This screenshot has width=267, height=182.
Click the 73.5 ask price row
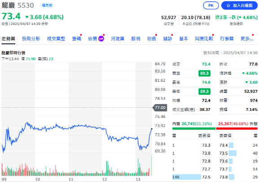[238, 153]
